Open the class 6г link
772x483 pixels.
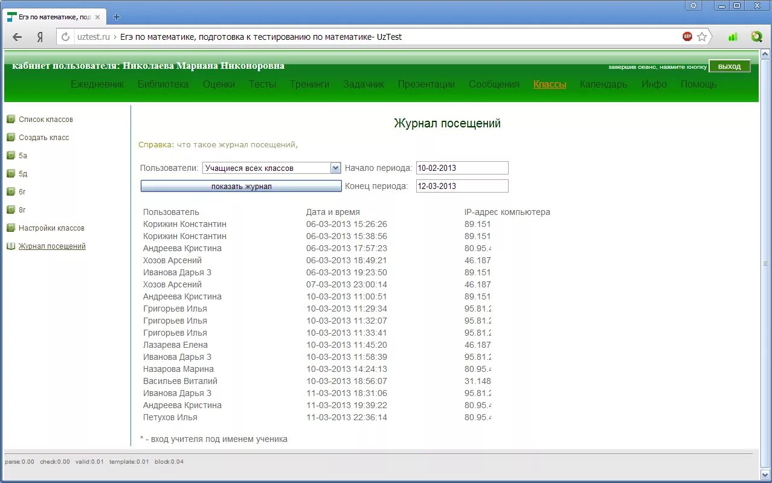pyautogui.click(x=22, y=192)
